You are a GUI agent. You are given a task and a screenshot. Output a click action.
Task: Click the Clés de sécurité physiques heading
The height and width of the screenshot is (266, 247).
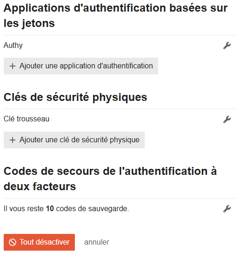tap(75, 97)
